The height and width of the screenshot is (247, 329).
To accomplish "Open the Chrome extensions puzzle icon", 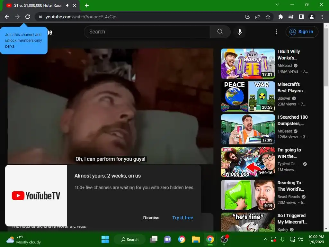I will [x=280, y=17].
